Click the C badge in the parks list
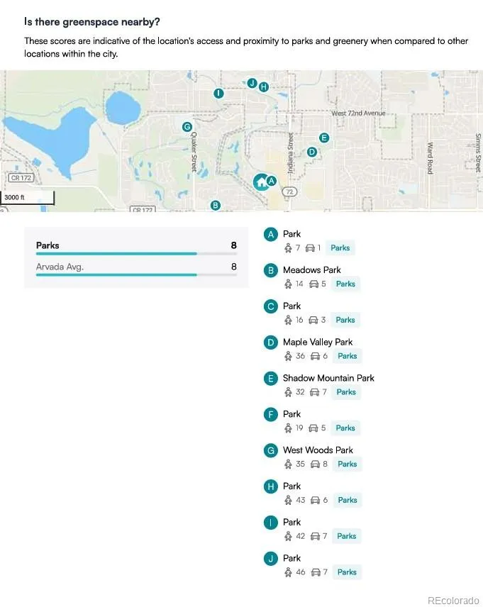 (x=270, y=306)
